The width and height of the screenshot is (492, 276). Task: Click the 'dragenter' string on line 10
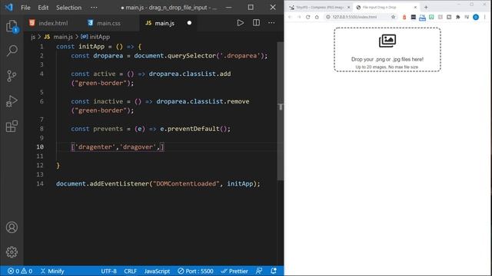click(95, 146)
